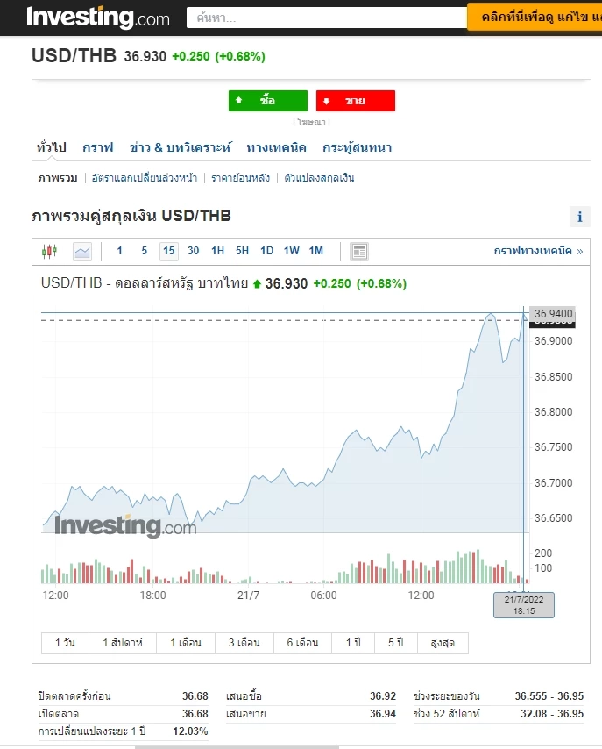
Task: Switch to candlestick chart view
Action: tap(49, 252)
